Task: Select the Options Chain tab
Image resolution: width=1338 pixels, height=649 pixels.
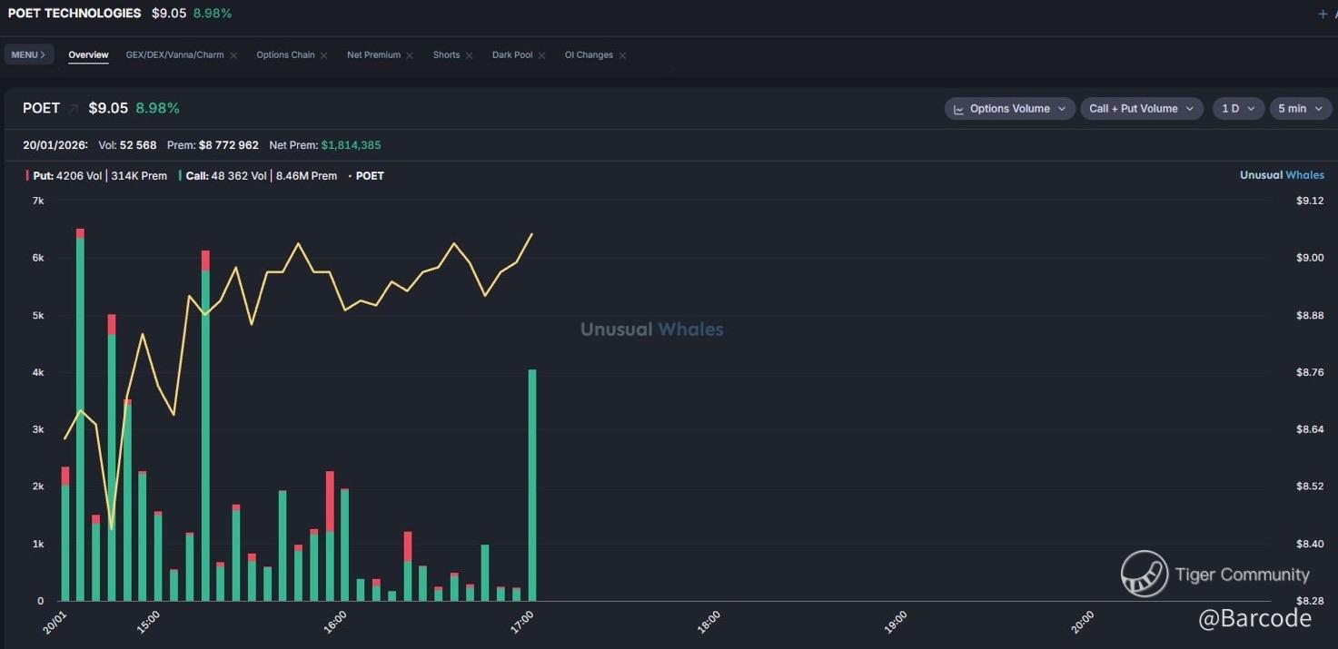Action: tap(285, 55)
